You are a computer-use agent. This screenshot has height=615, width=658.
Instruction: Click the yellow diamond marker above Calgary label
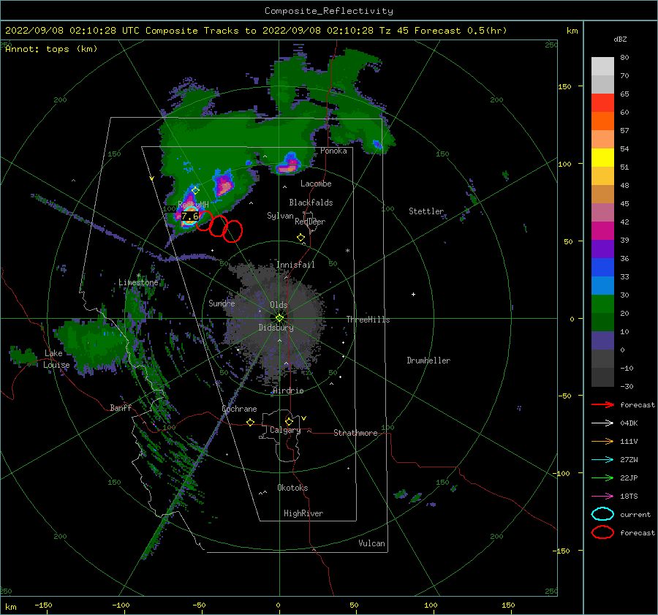[289, 421]
